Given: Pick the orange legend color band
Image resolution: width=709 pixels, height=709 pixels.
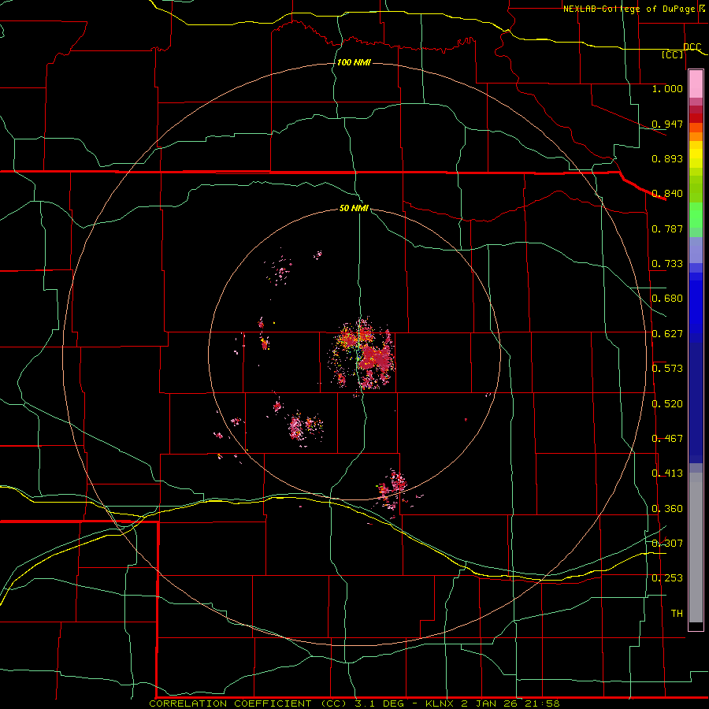Looking at the screenshot, I should coord(696,136).
